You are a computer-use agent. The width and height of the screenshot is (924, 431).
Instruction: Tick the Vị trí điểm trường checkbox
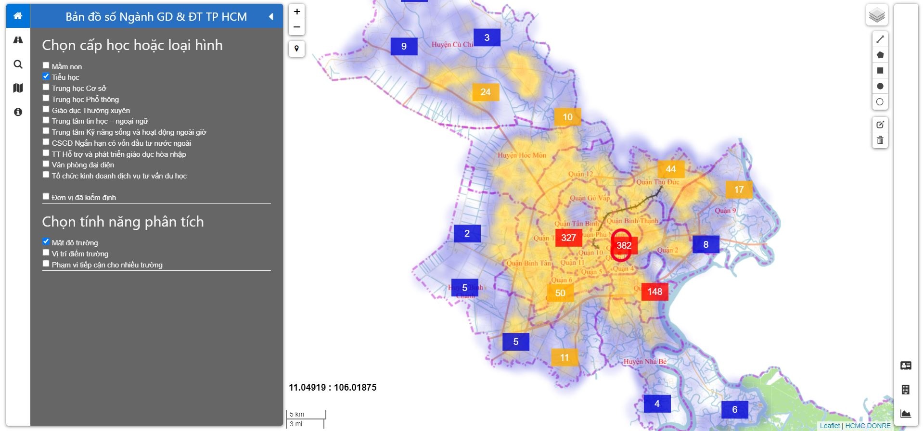pos(46,253)
